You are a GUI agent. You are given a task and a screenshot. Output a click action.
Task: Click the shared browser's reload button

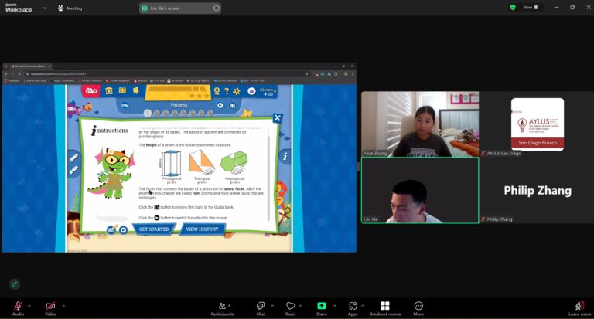tap(19, 74)
